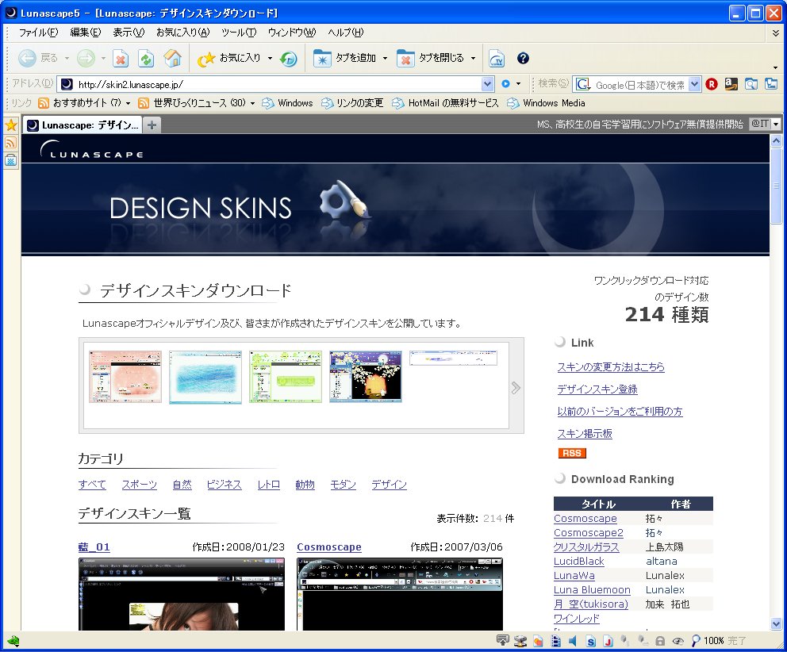Click the carousel next arrow
787x652 pixels.
pyautogui.click(x=516, y=388)
